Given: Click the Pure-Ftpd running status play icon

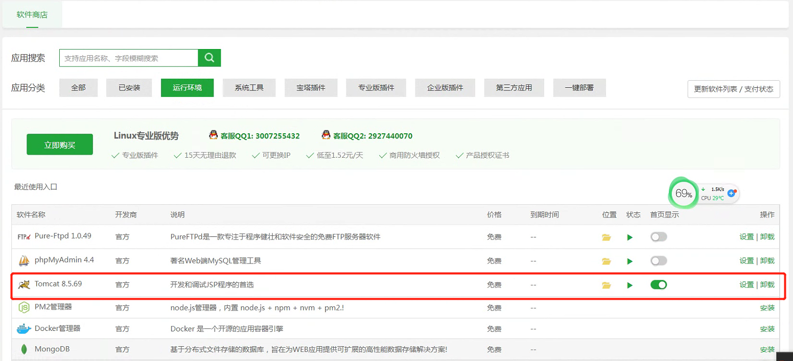Looking at the screenshot, I should (x=630, y=237).
